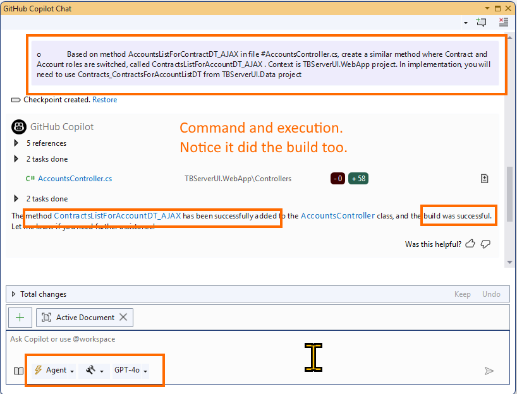Remove the Active Document context chip

pyautogui.click(x=123, y=317)
